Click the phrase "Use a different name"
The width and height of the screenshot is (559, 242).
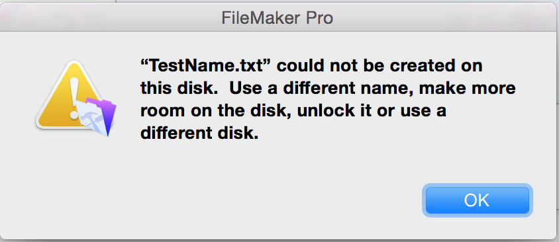[322, 88]
